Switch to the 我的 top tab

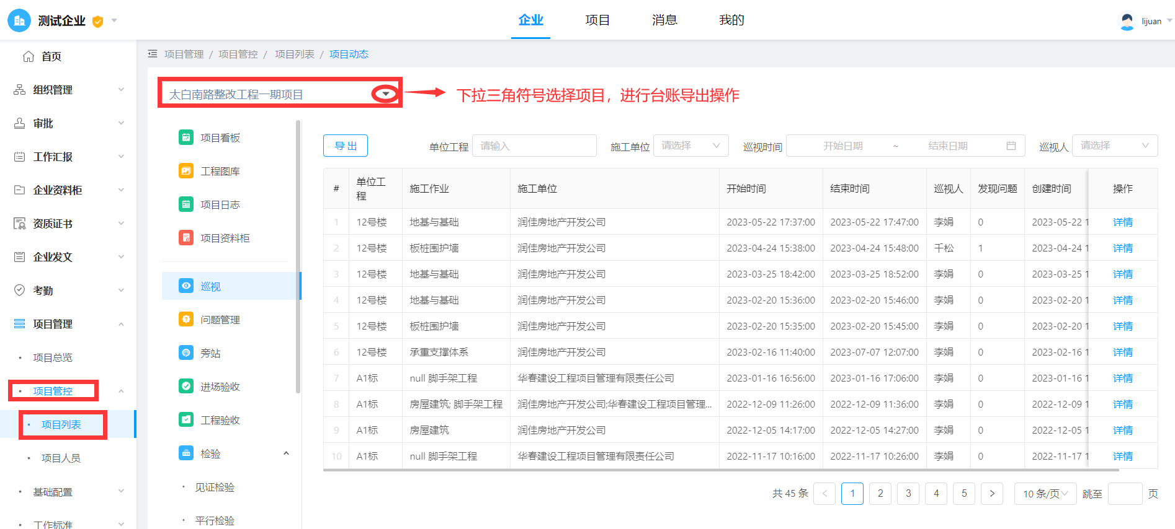[731, 20]
